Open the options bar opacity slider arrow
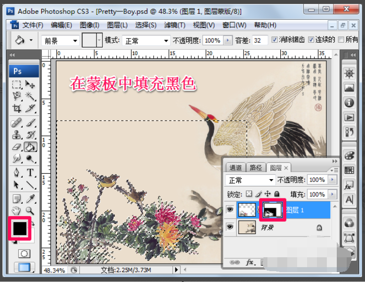 (x=228, y=41)
